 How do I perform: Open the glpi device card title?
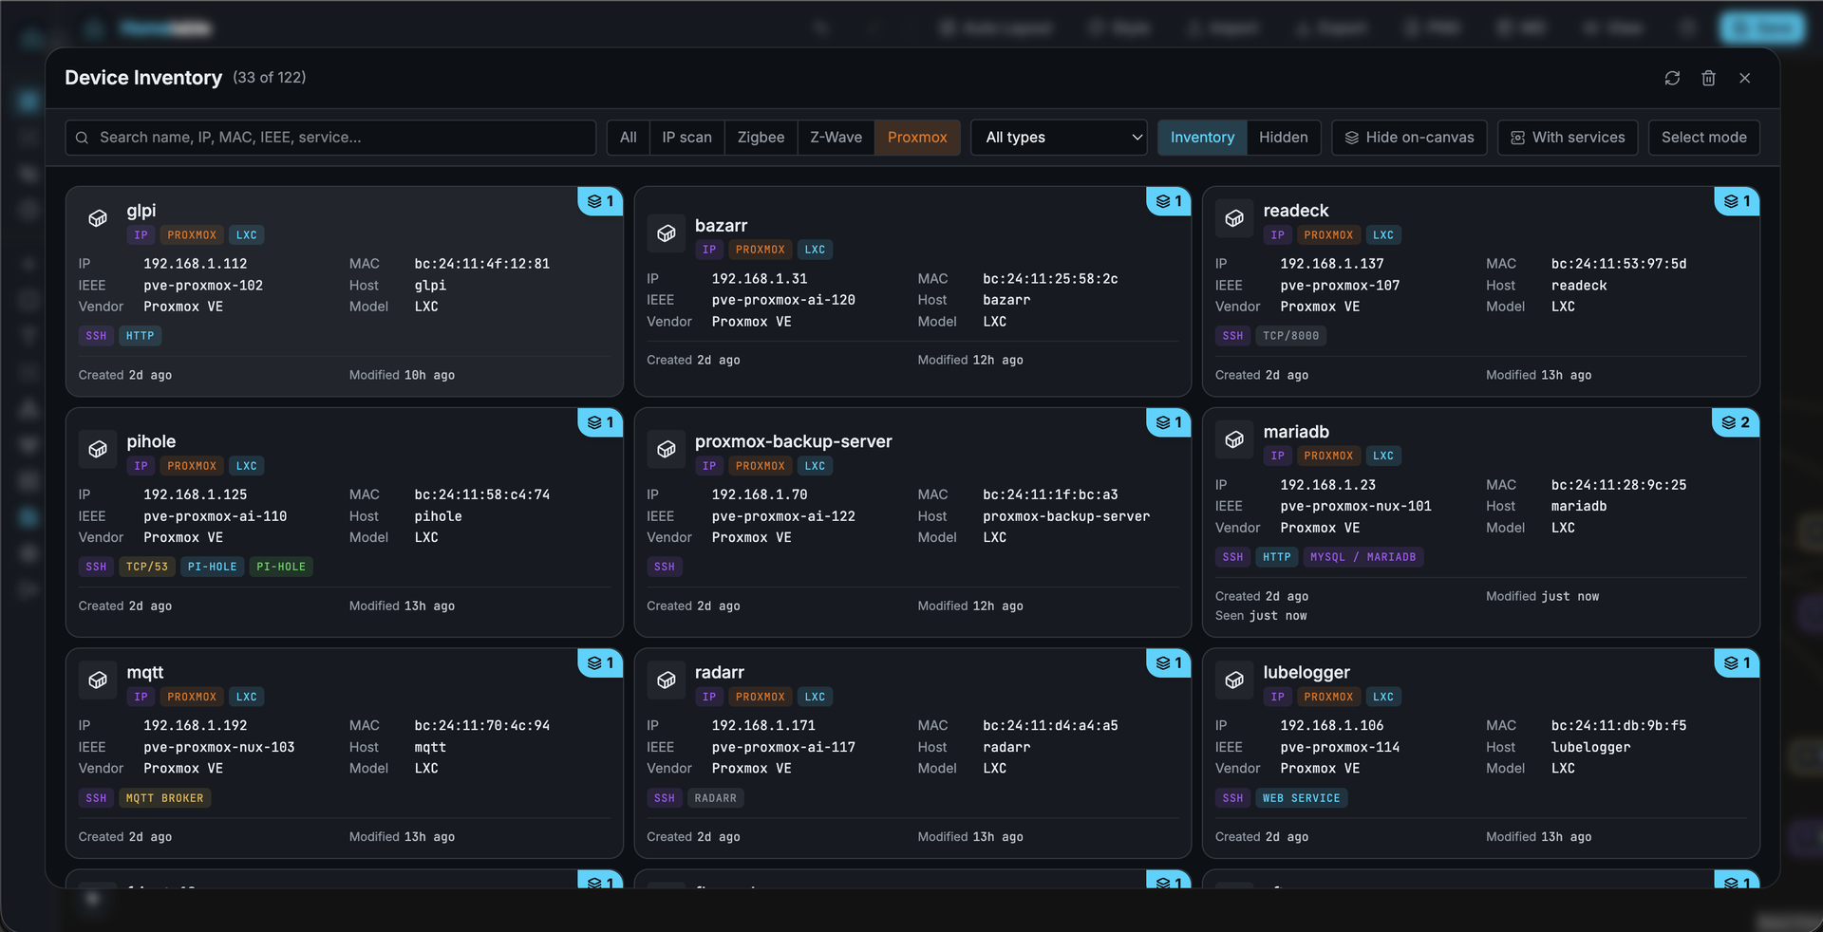tap(141, 211)
